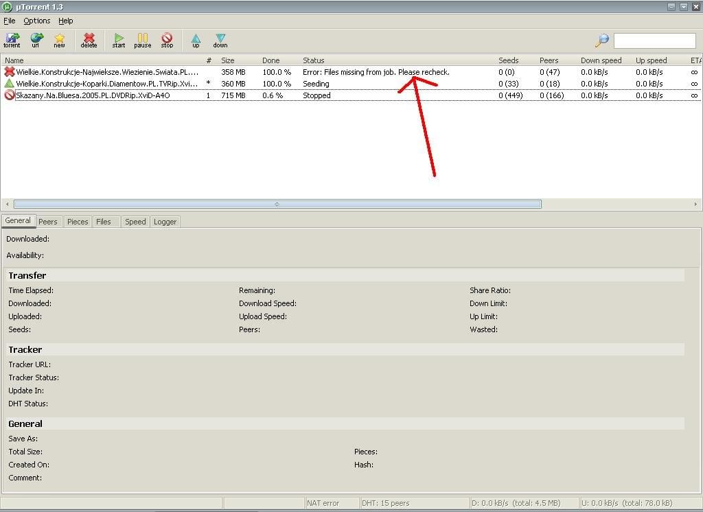Click the left arrow of the horizontal scrollbar

click(7, 204)
